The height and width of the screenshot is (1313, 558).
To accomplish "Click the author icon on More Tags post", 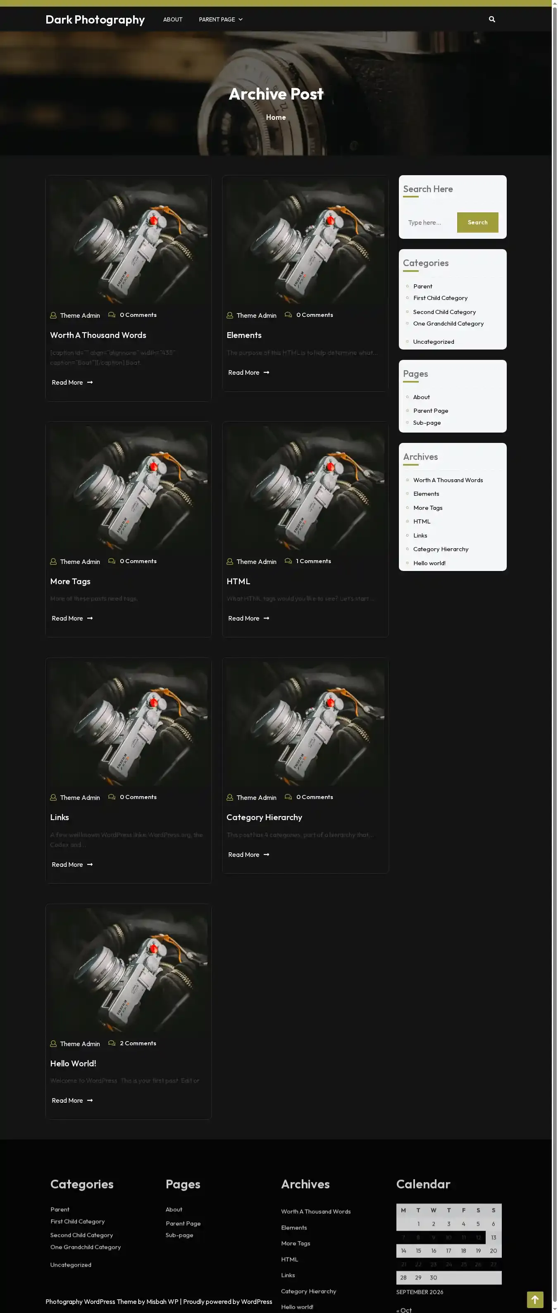I will pyautogui.click(x=53, y=562).
